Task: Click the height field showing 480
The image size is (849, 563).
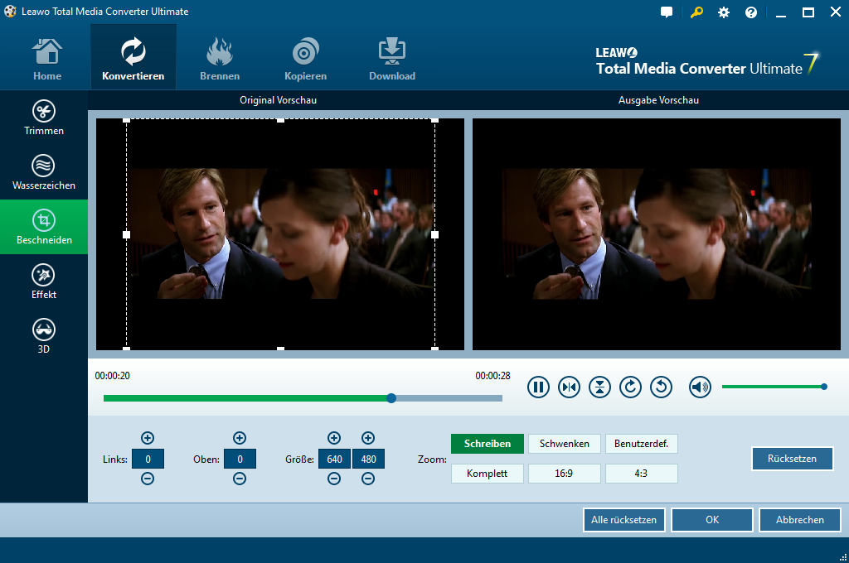Action: click(x=369, y=460)
